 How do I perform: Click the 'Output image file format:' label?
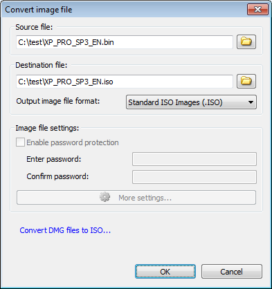(58, 101)
